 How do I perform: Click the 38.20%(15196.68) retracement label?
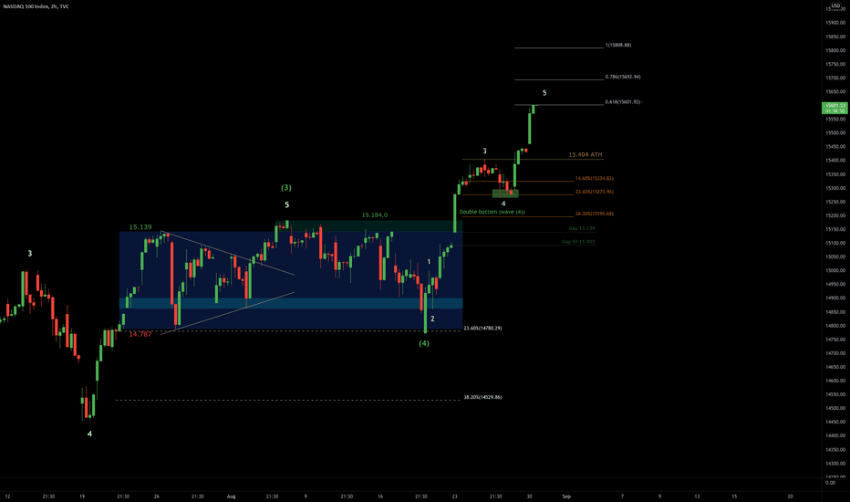click(594, 214)
